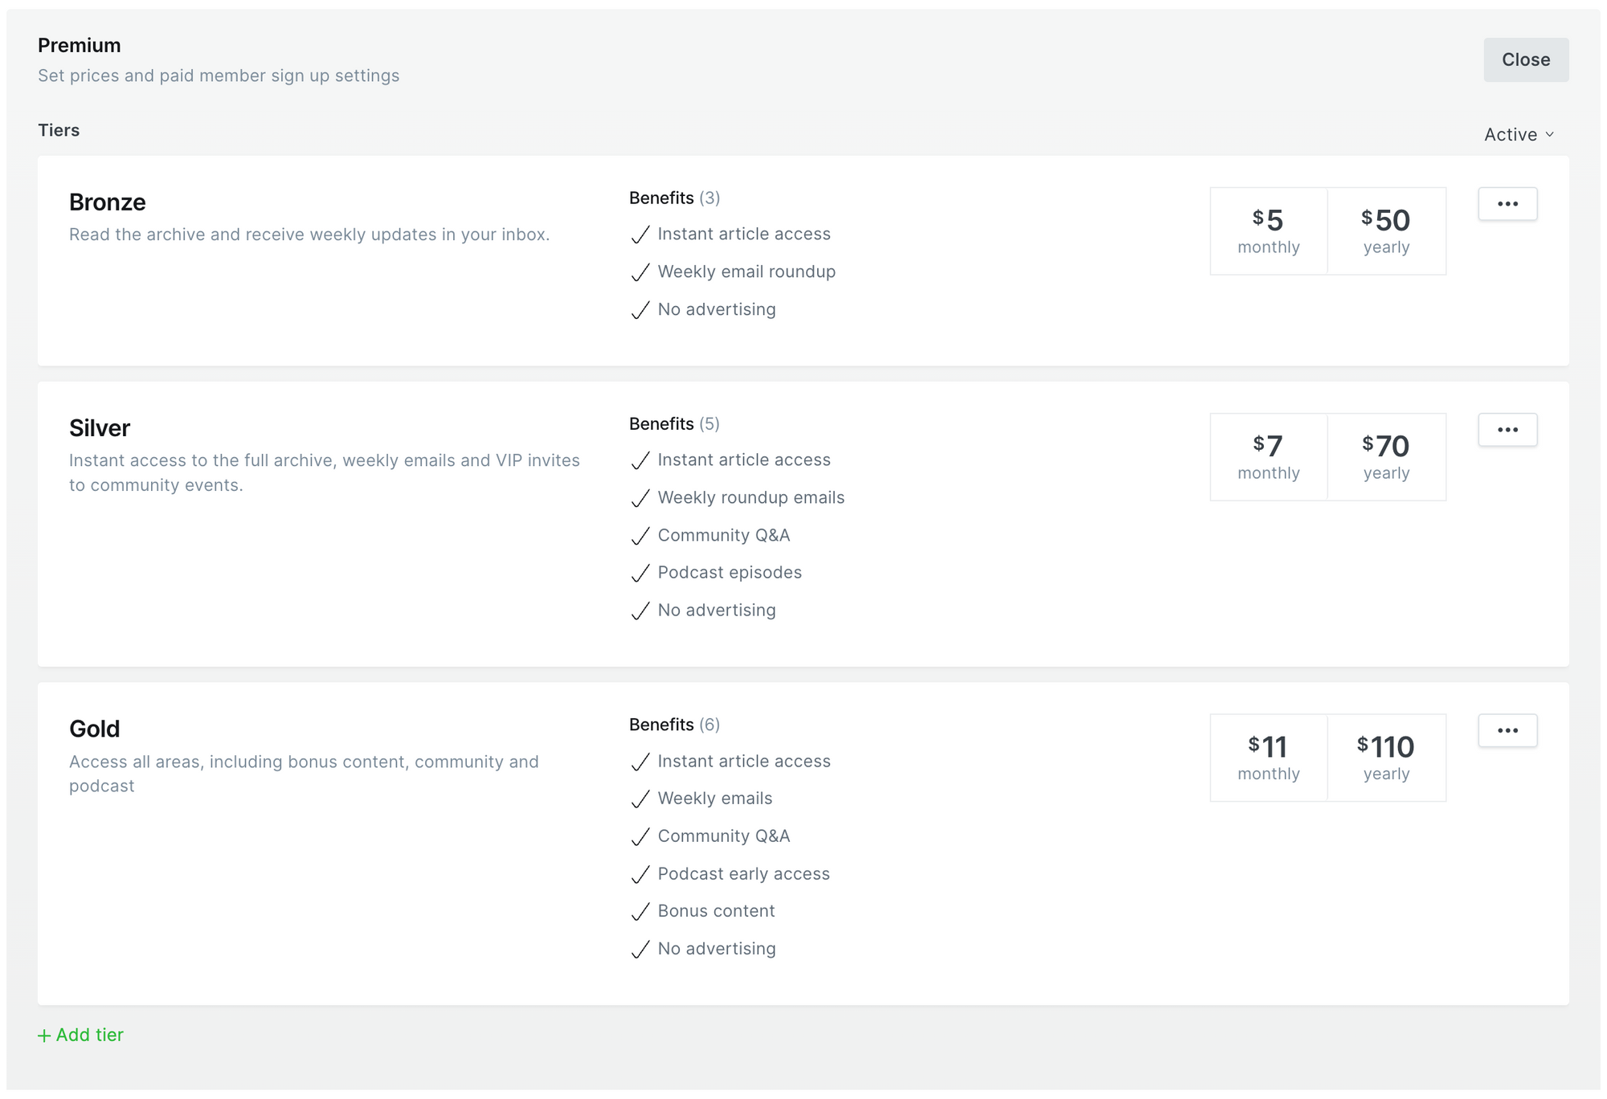Select Bronze $5 monthly price
1607x1099 pixels.
tap(1268, 231)
